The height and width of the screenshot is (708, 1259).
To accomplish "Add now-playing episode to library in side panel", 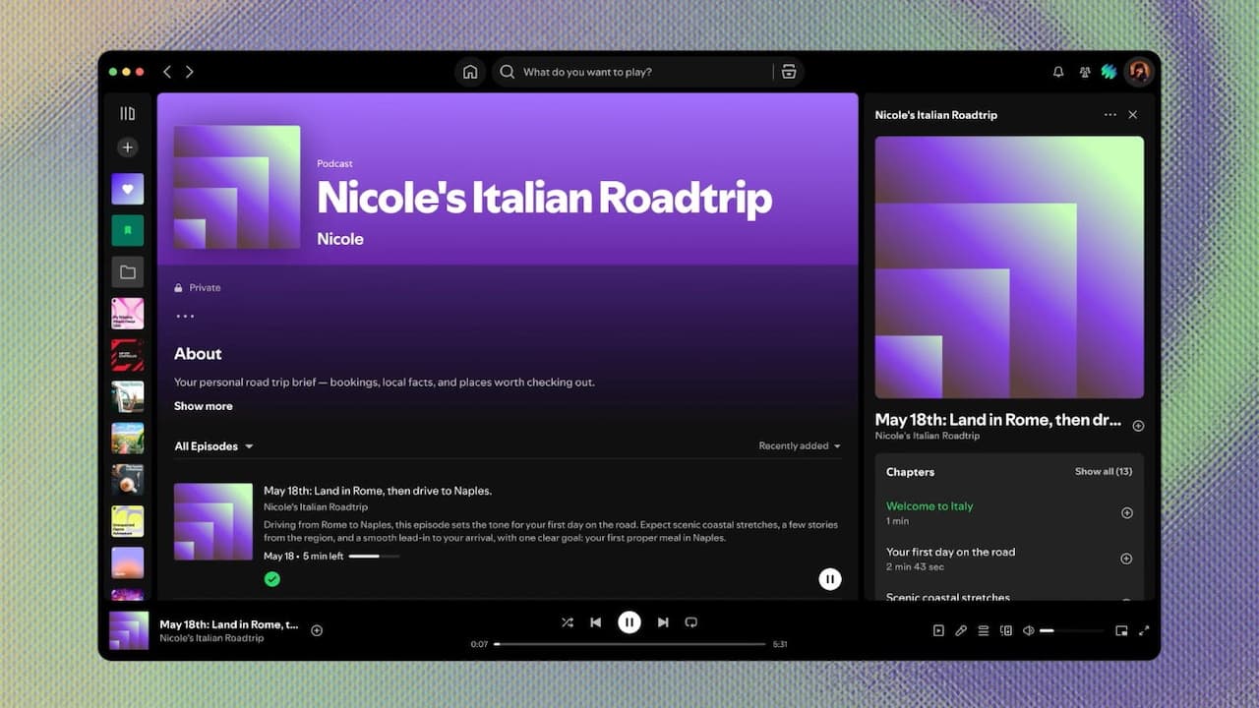I will (1138, 426).
